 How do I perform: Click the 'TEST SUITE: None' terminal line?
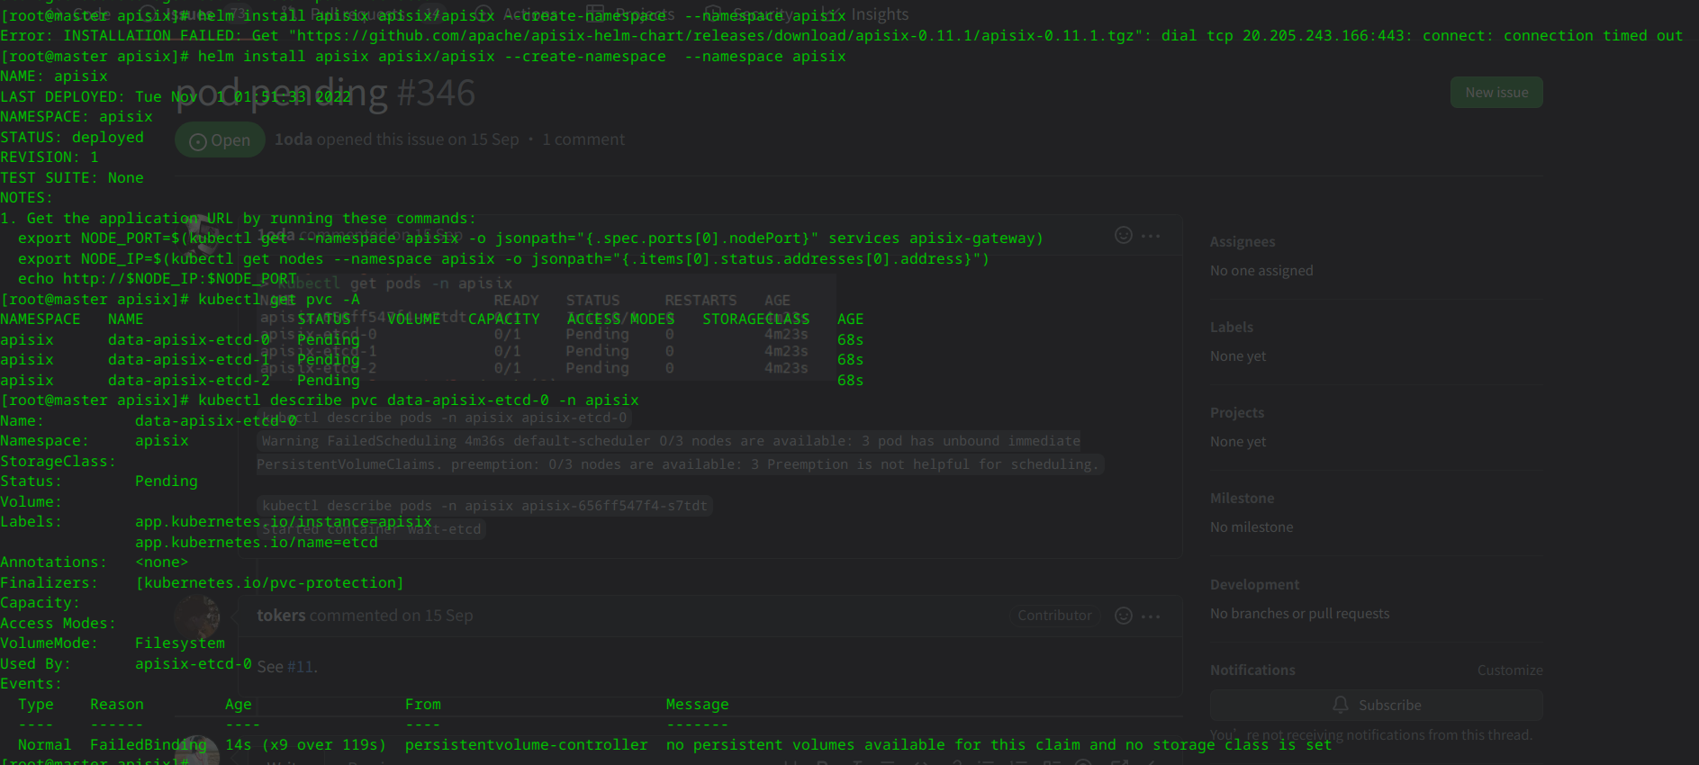72,178
